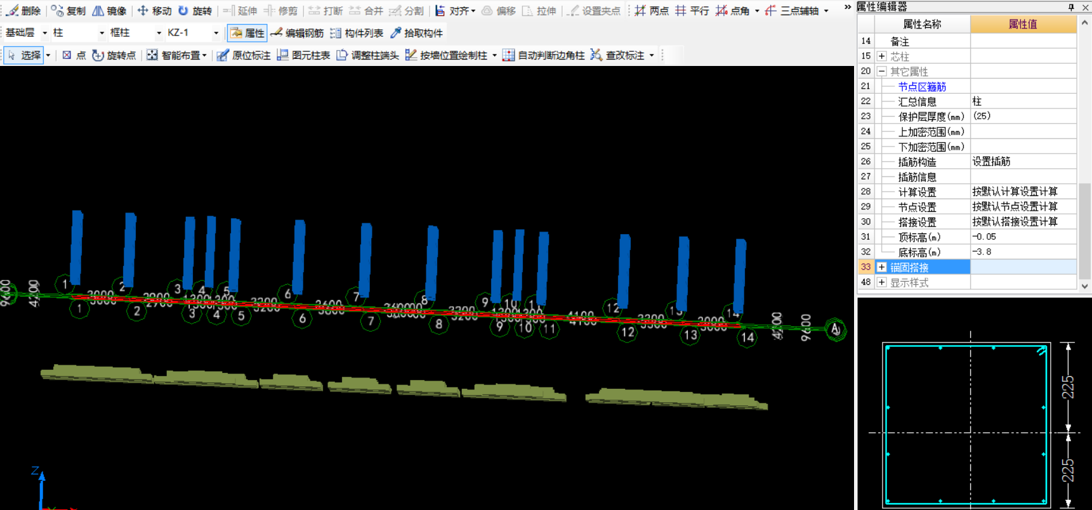Image resolution: width=1092 pixels, height=510 pixels.
Task: Click the 属性名称 column header
Action: (922, 24)
